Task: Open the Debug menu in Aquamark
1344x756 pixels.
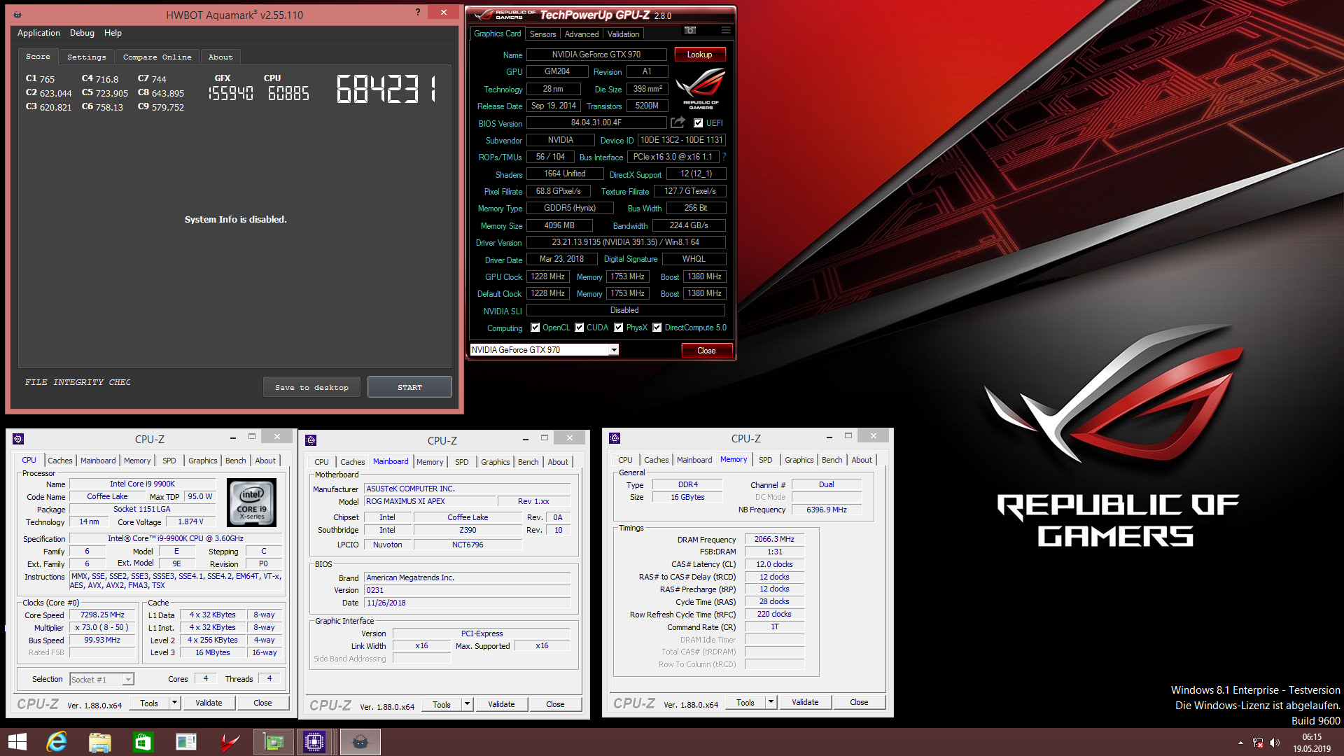Action: (x=82, y=33)
